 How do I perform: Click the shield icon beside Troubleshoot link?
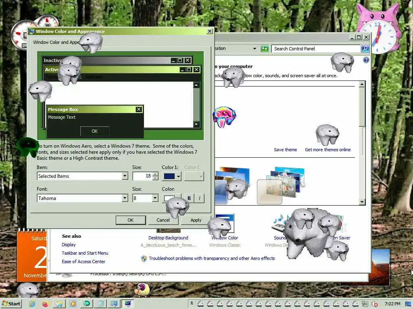tap(144, 259)
